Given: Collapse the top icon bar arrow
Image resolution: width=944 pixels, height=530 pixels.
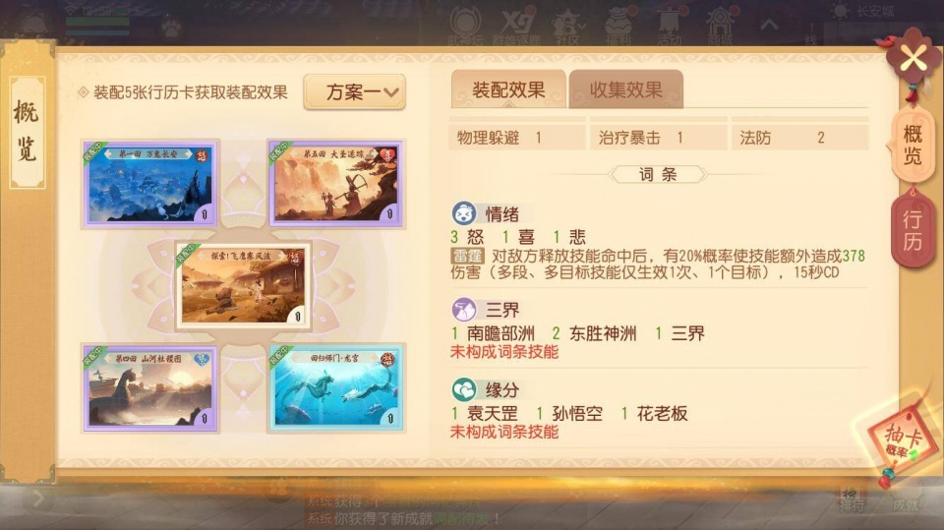Looking at the screenshot, I should coord(769,26).
